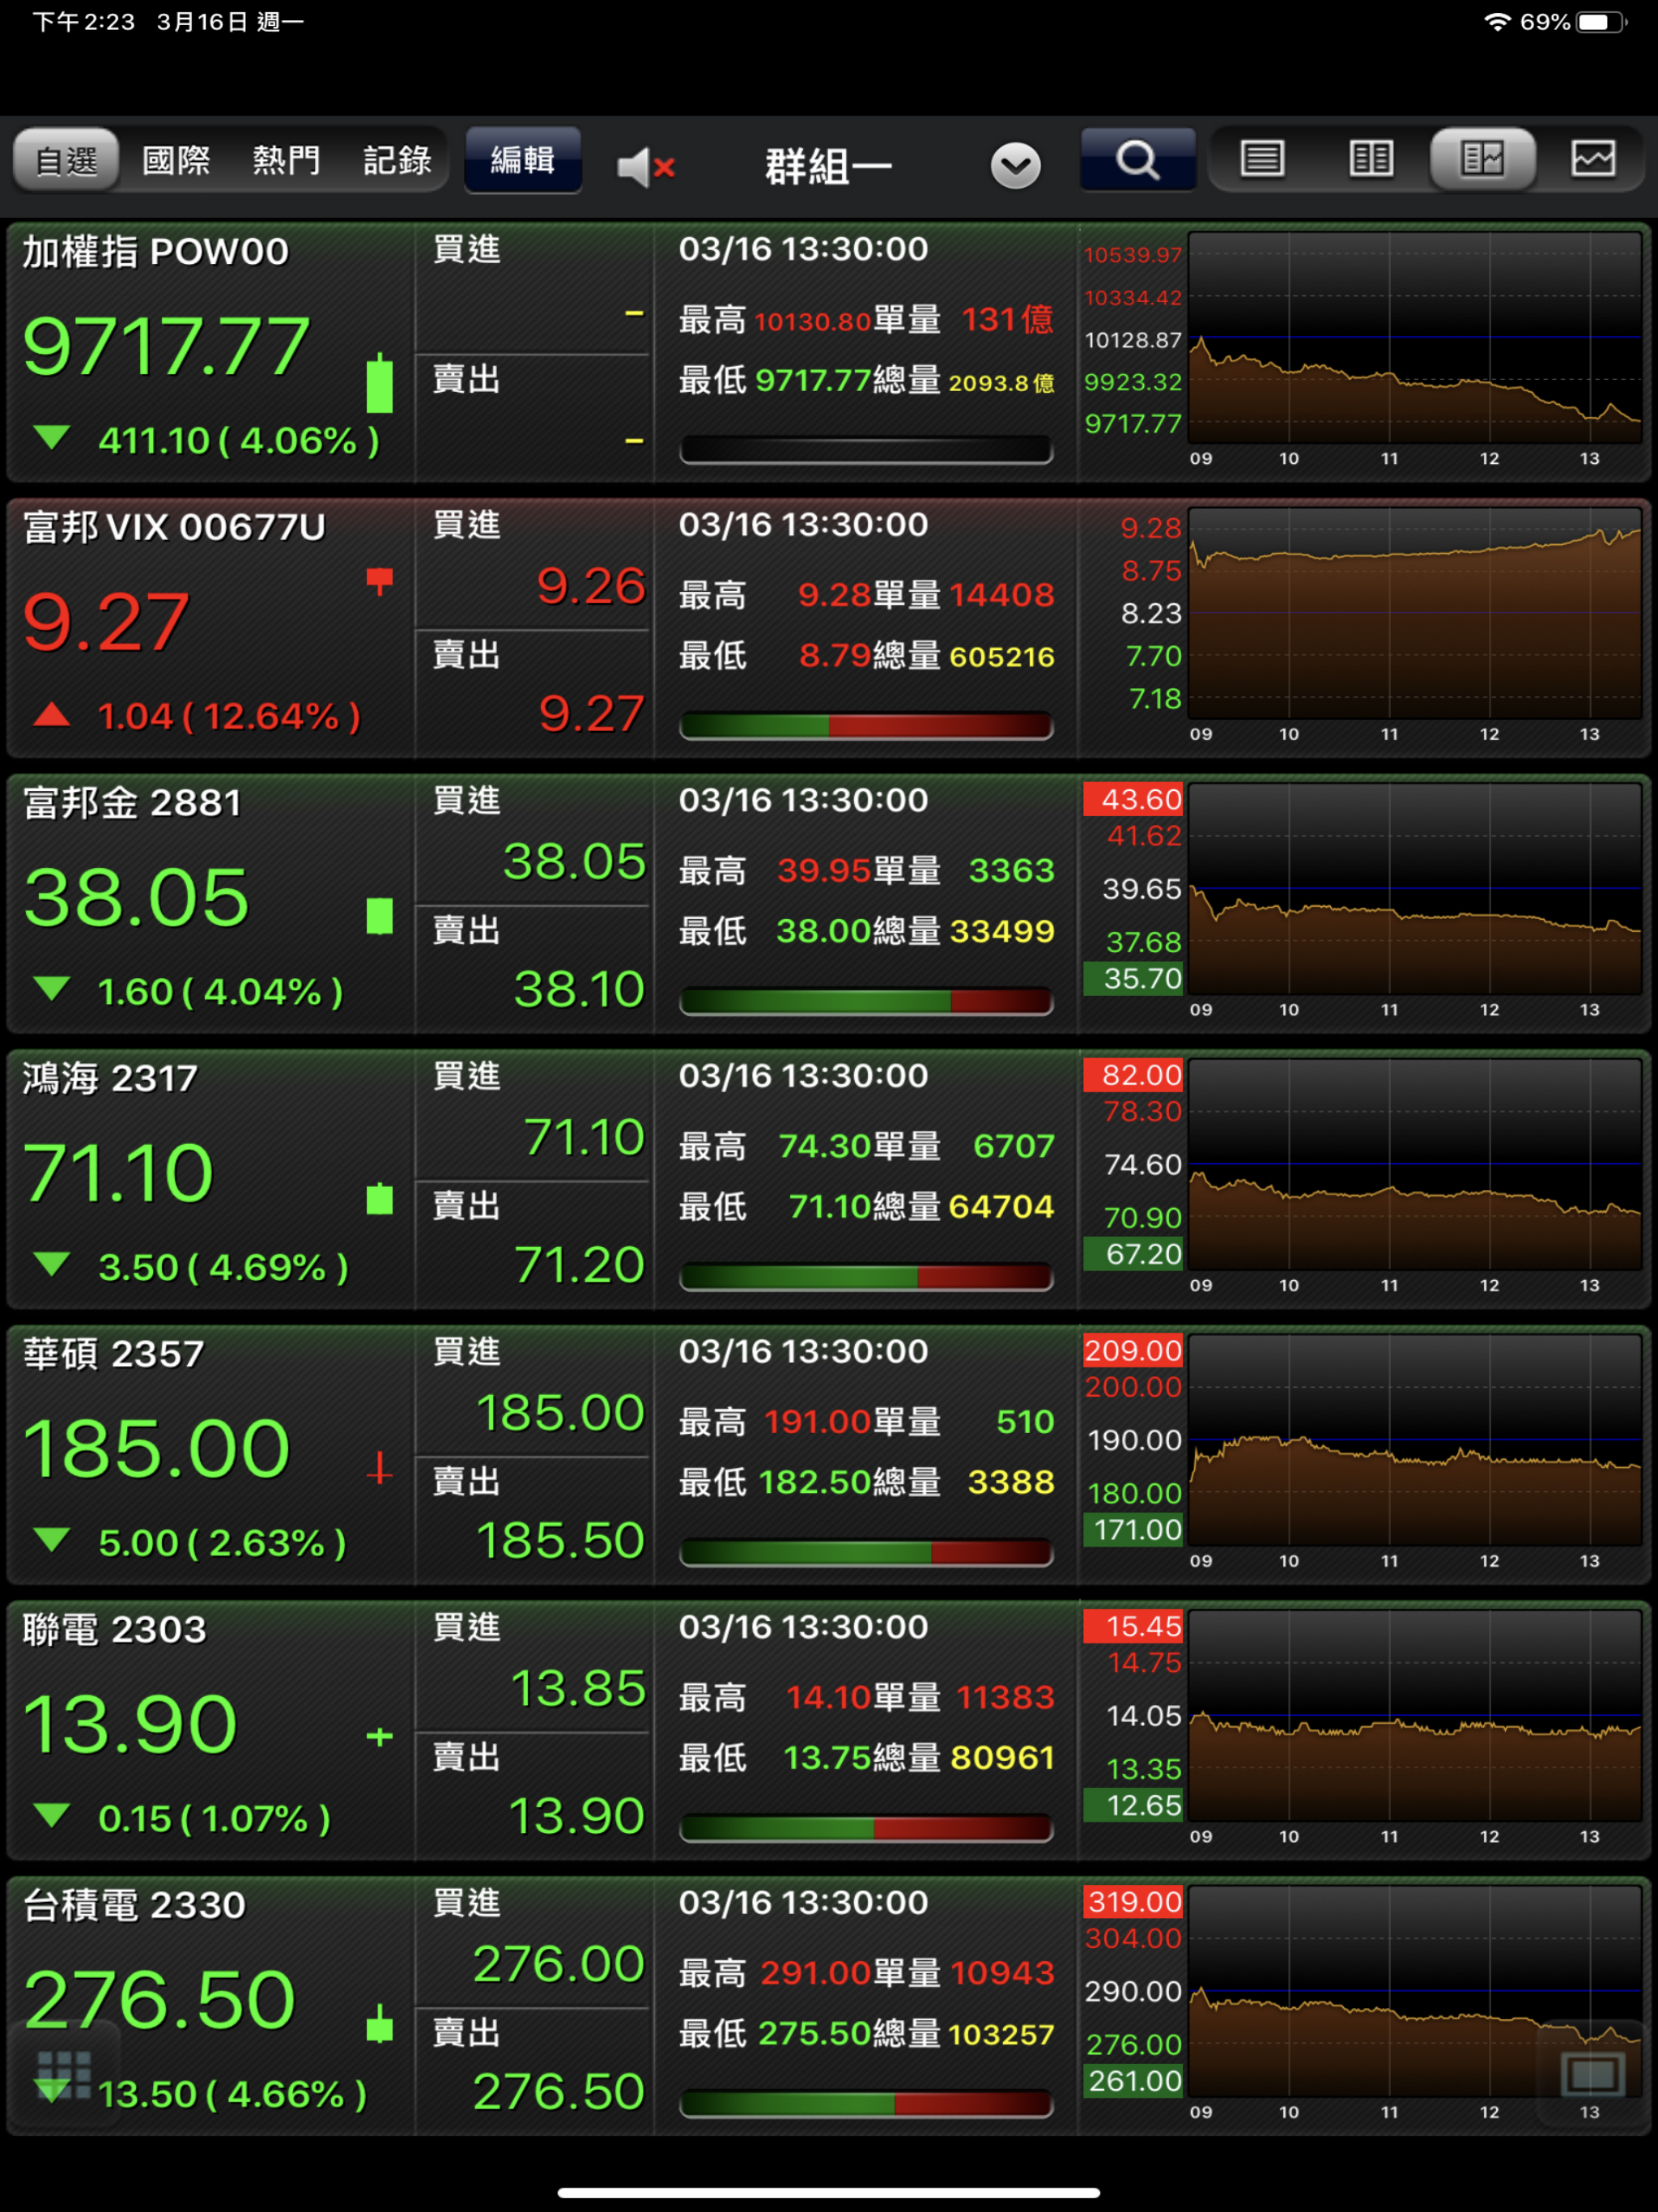The width and height of the screenshot is (1658, 2212).
Task: Tap the 261.00 limit-down price label
Action: click(1133, 2081)
